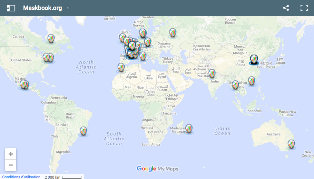Image resolution: width=314 pixels, height=179 pixels.
Task: Select the marker over Germany and Poland
Action: tap(148, 42)
